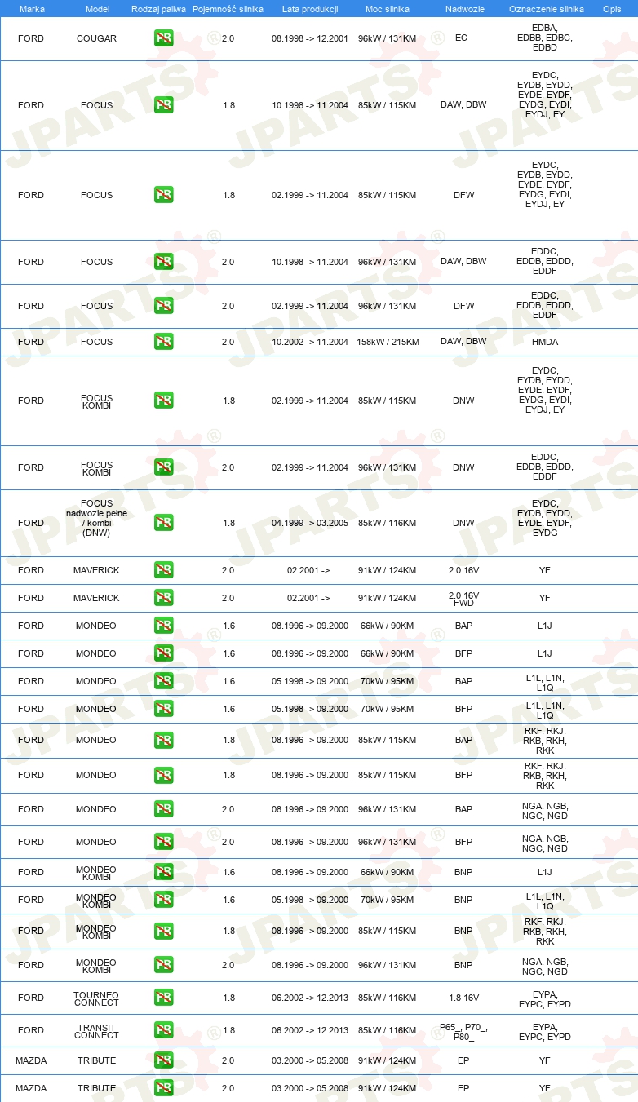Select the HMDA engine code cell
This screenshot has height=1102, width=638.
(x=545, y=342)
